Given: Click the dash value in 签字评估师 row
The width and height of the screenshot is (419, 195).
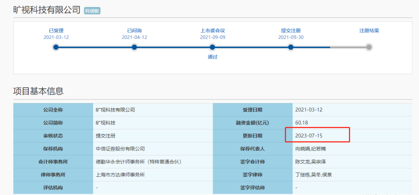Looking at the screenshot, I should [296, 188].
